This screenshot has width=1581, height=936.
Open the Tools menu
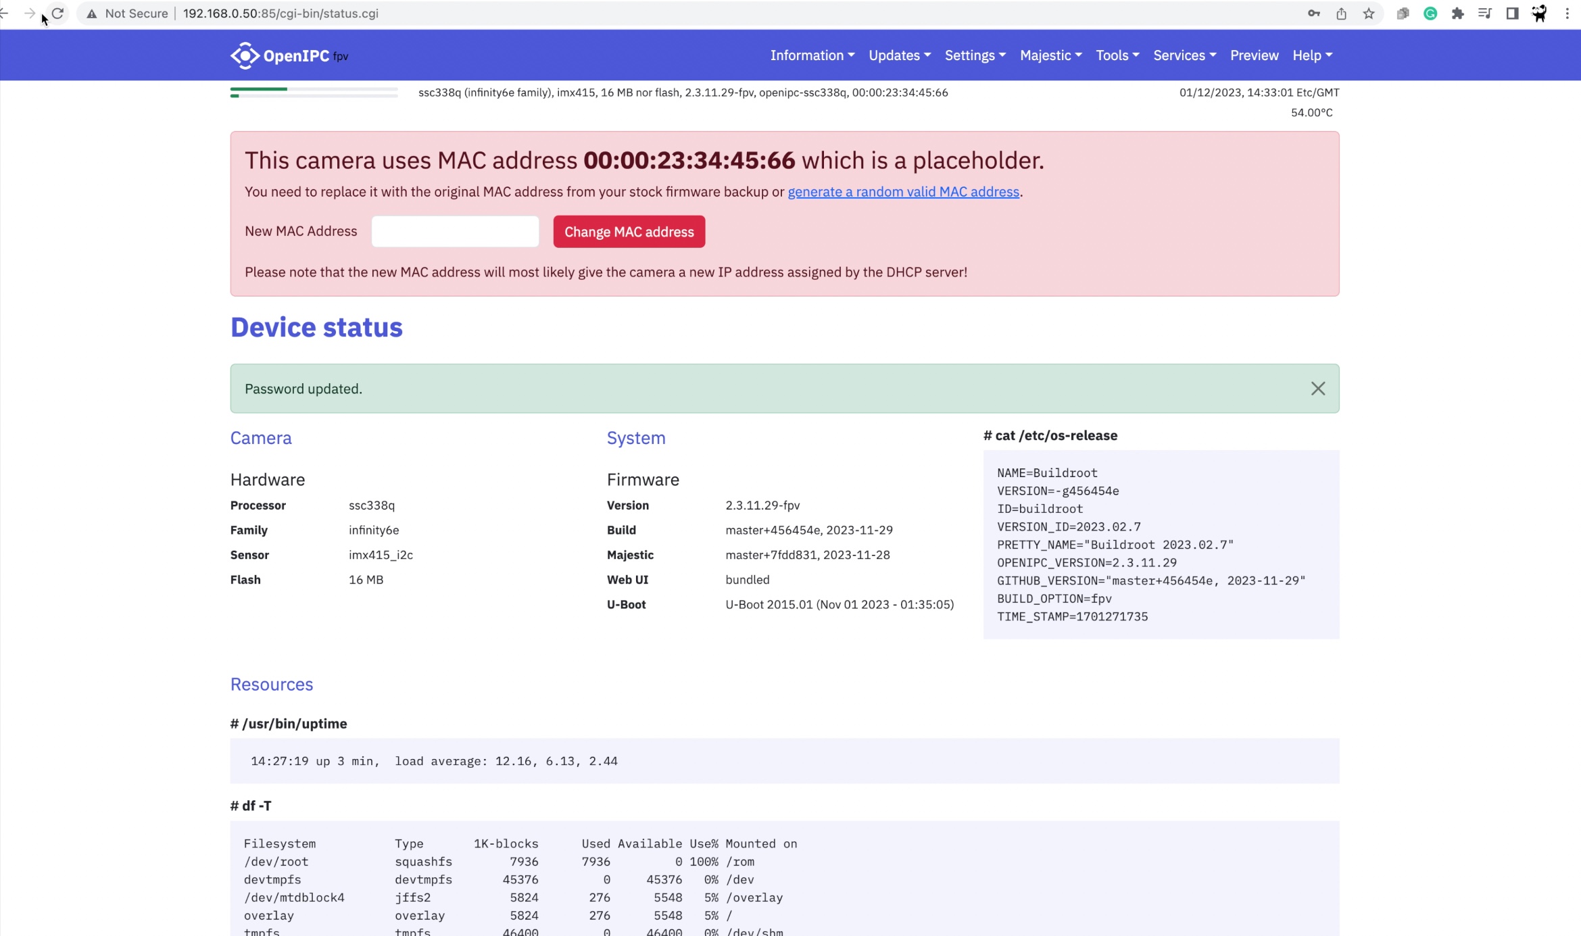(1117, 55)
